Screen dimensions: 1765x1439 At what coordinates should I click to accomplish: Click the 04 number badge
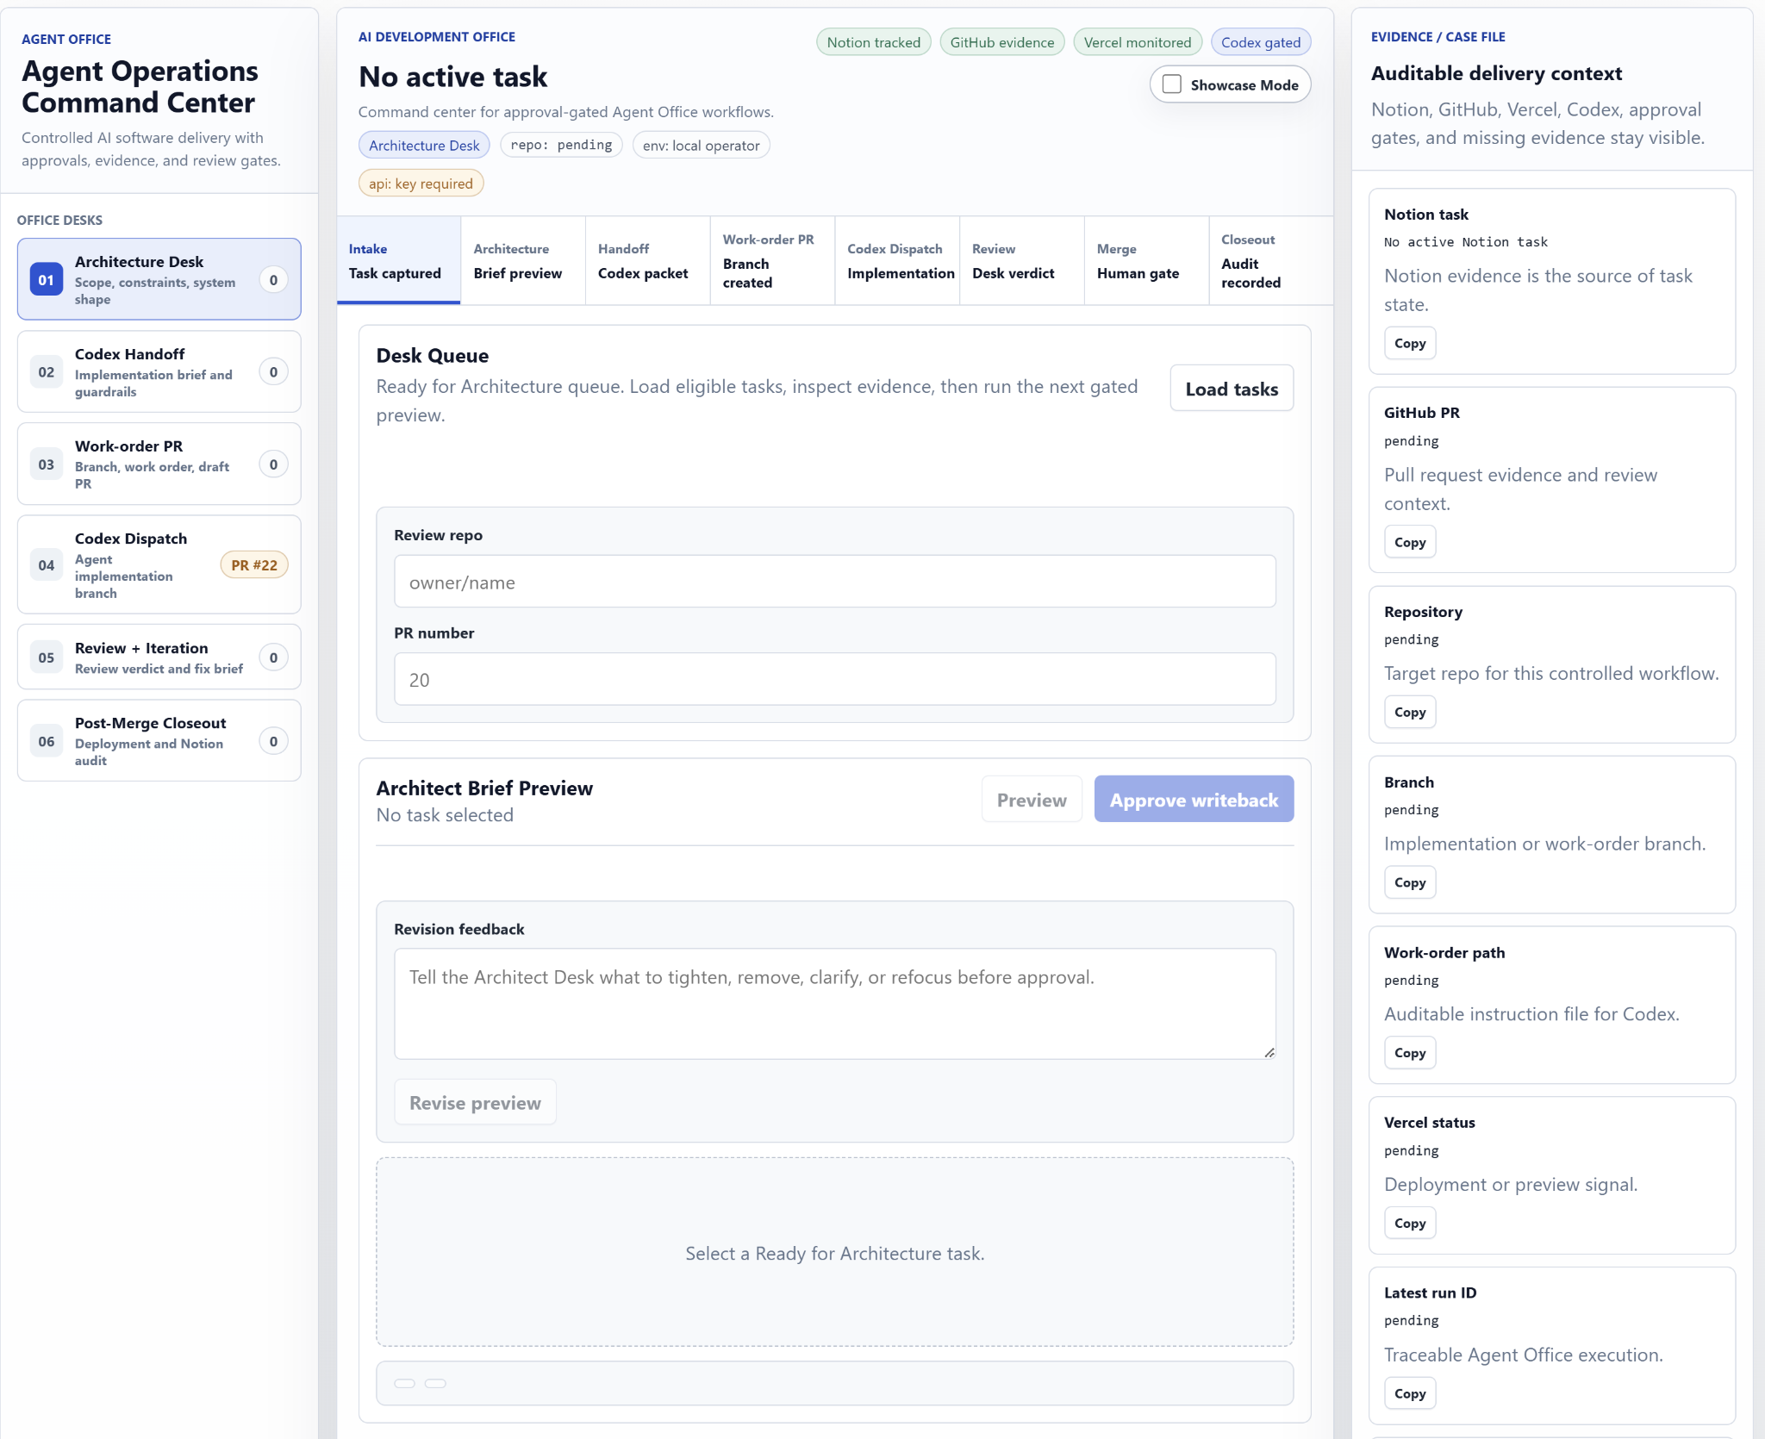[47, 564]
